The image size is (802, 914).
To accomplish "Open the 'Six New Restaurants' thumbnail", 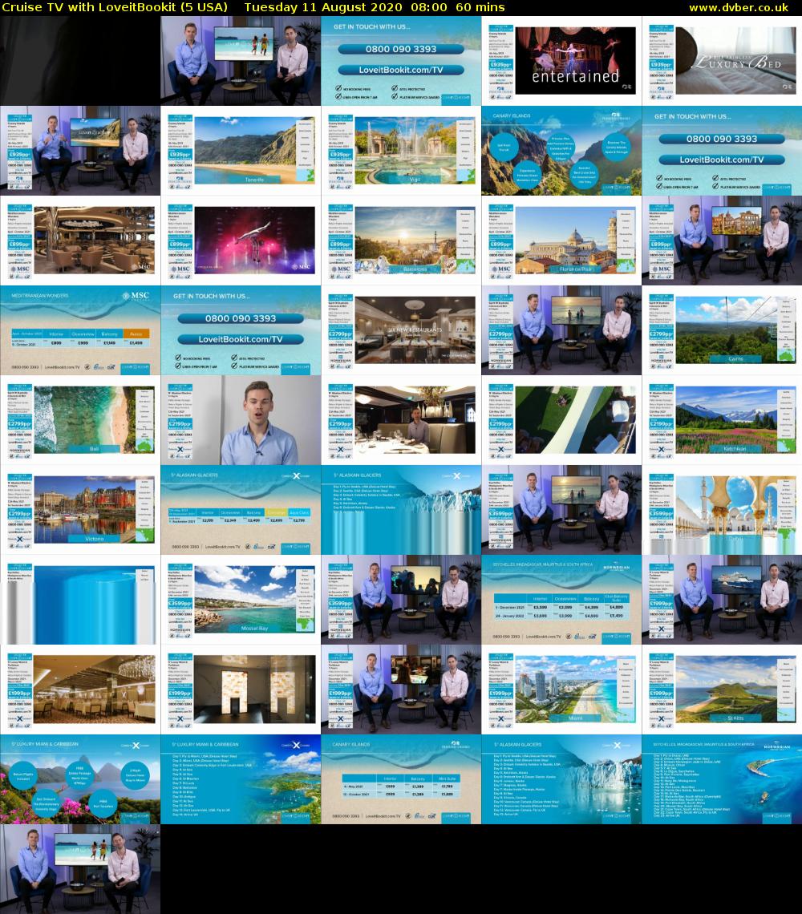I will pos(401,330).
